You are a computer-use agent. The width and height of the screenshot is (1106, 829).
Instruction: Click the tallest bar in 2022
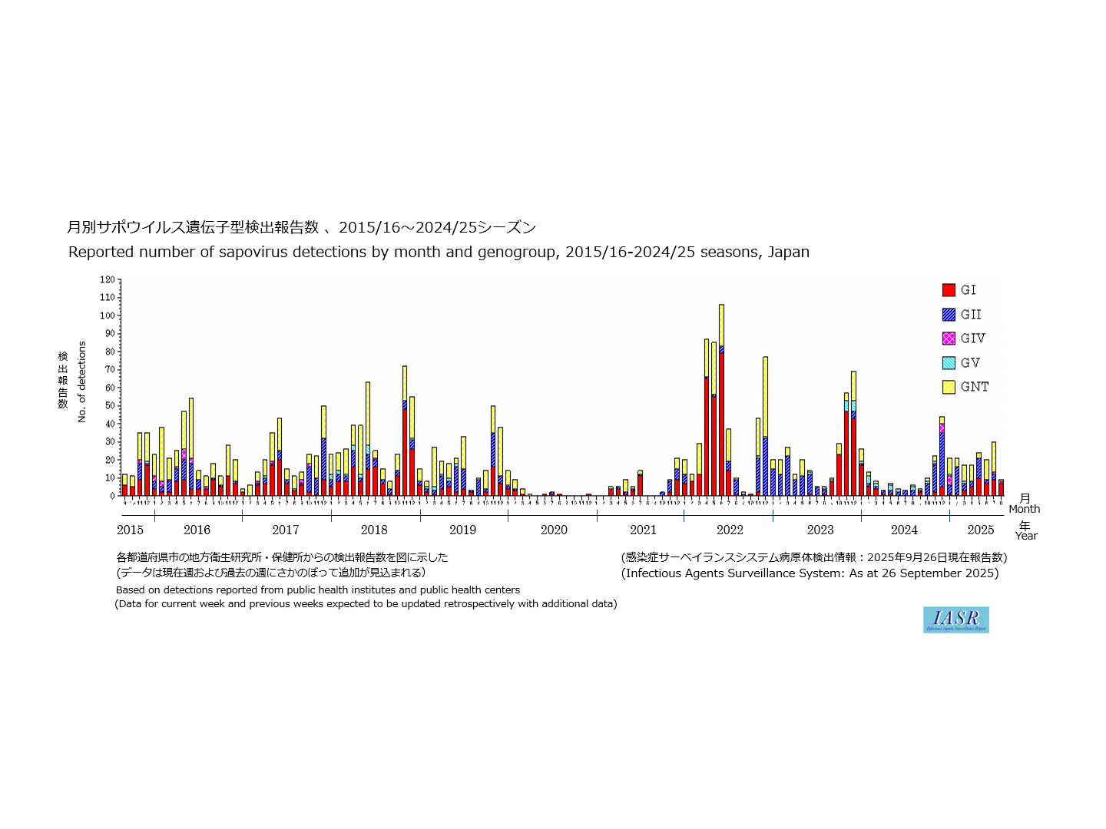721,399
